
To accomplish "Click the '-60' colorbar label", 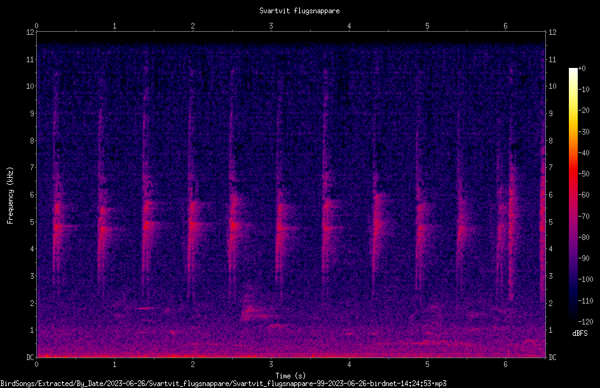I will tap(583, 195).
